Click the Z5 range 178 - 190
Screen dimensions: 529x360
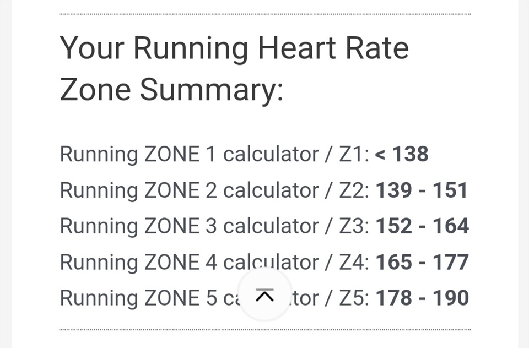point(422,298)
